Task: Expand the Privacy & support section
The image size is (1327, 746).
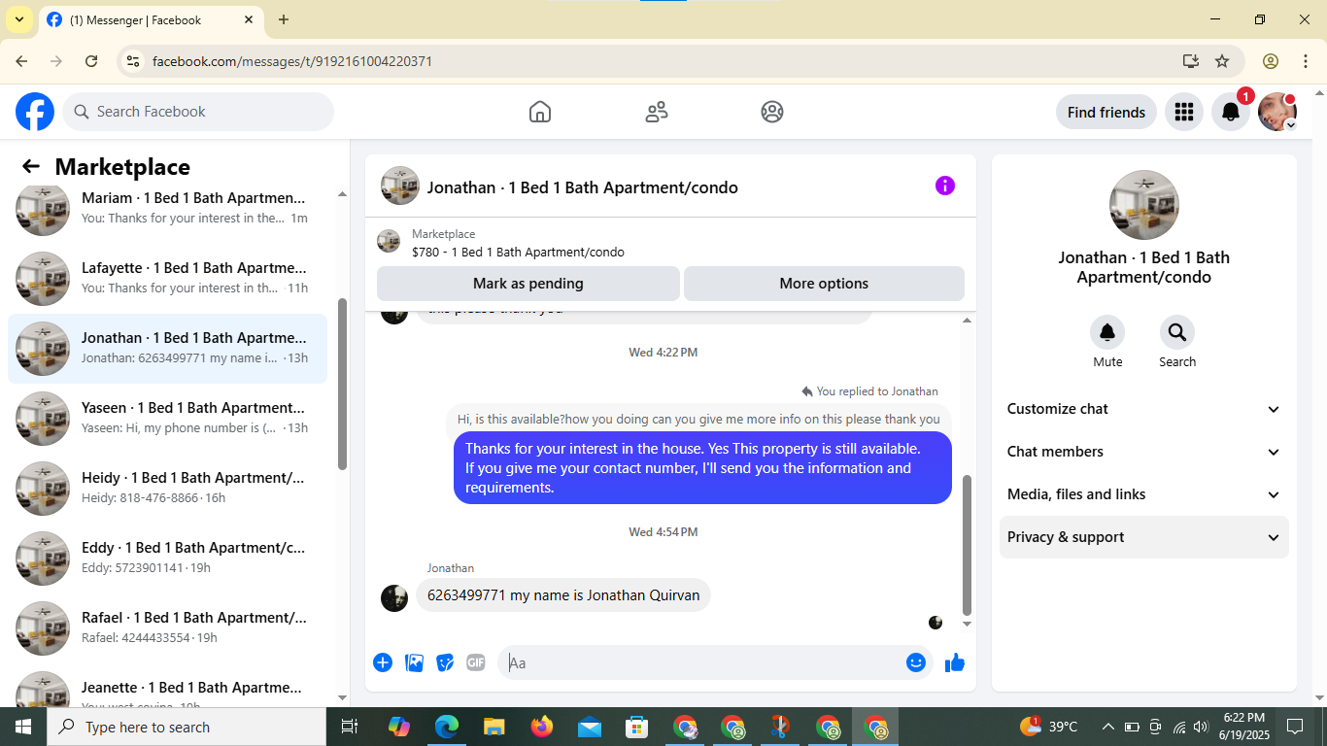Action: (x=1144, y=537)
